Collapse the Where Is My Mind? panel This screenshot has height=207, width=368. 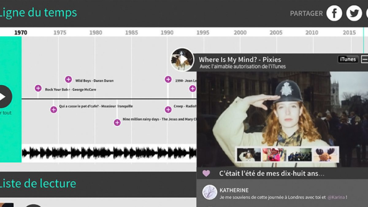[365, 59]
